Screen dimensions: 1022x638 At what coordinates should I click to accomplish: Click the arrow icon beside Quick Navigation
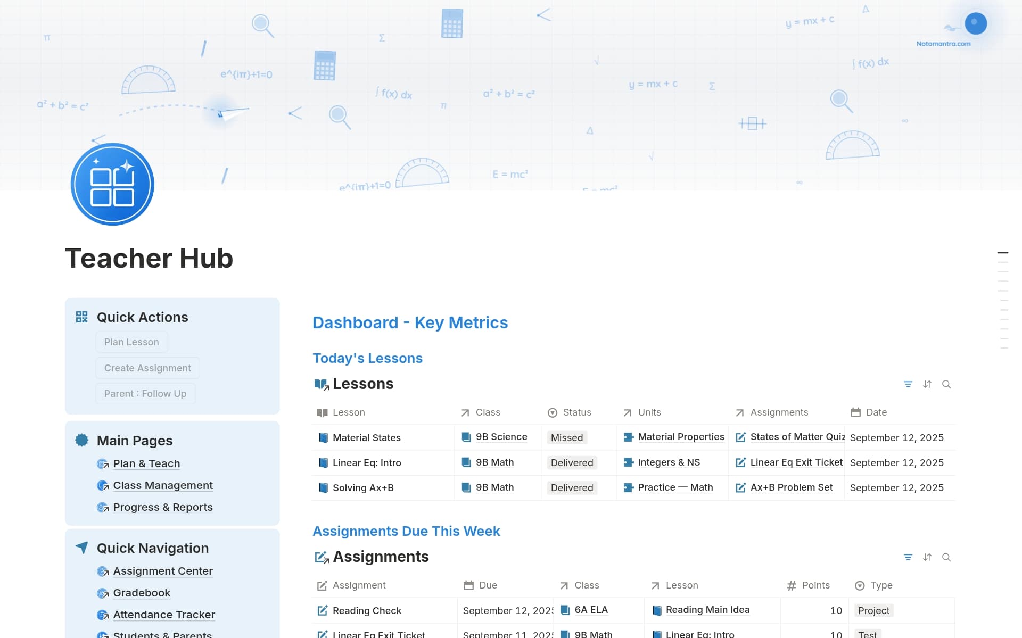pos(81,547)
